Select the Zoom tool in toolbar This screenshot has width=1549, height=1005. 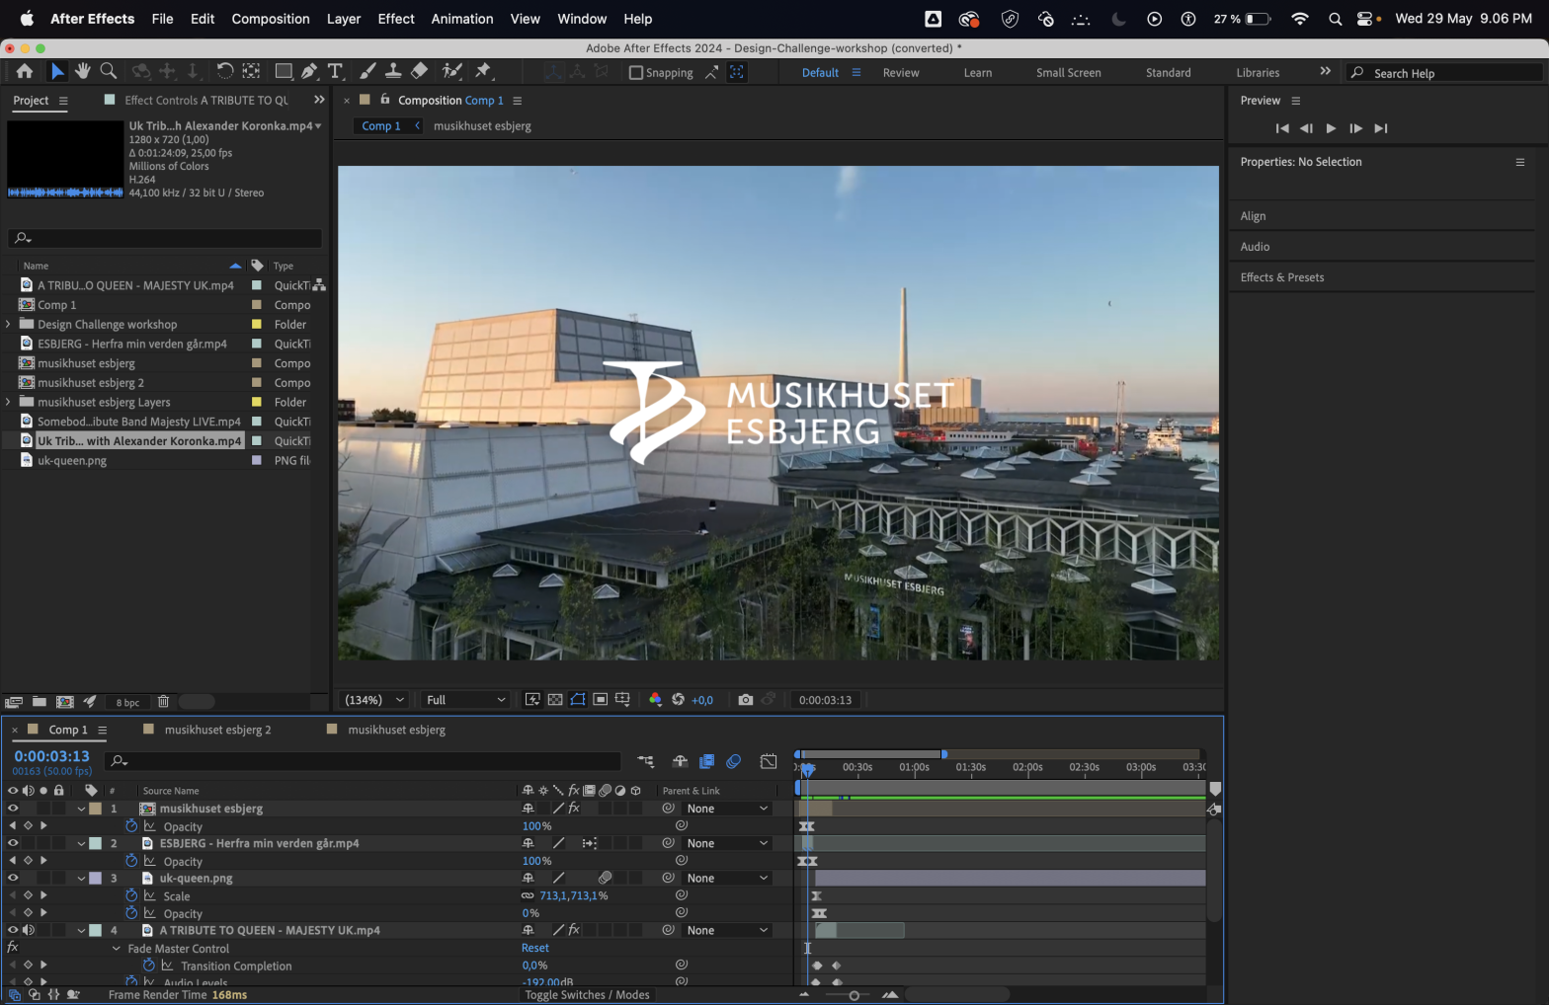point(109,71)
